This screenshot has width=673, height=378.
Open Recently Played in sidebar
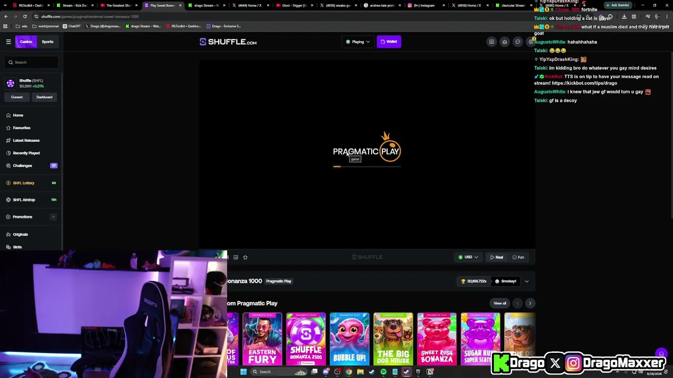click(x=26, y=153)
